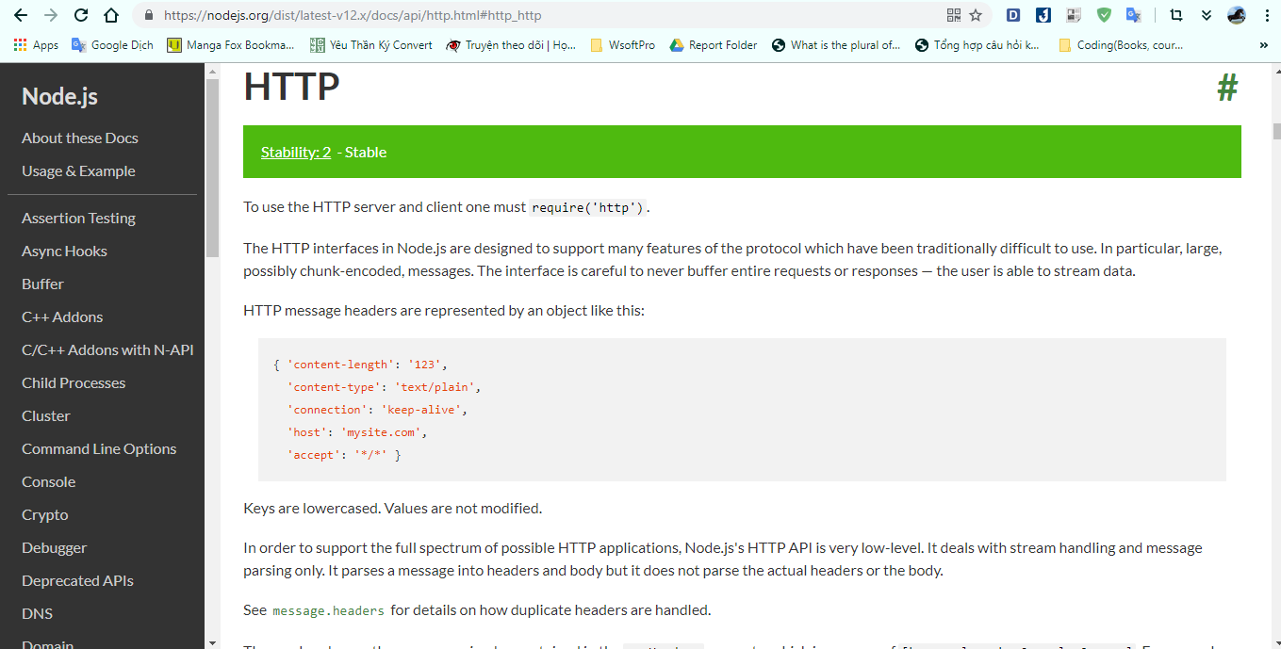Image resolution: width=1281 pixels, height=649 pixels.
Task: Bookmark this page with the star icon
Action: tap(976, 15)
